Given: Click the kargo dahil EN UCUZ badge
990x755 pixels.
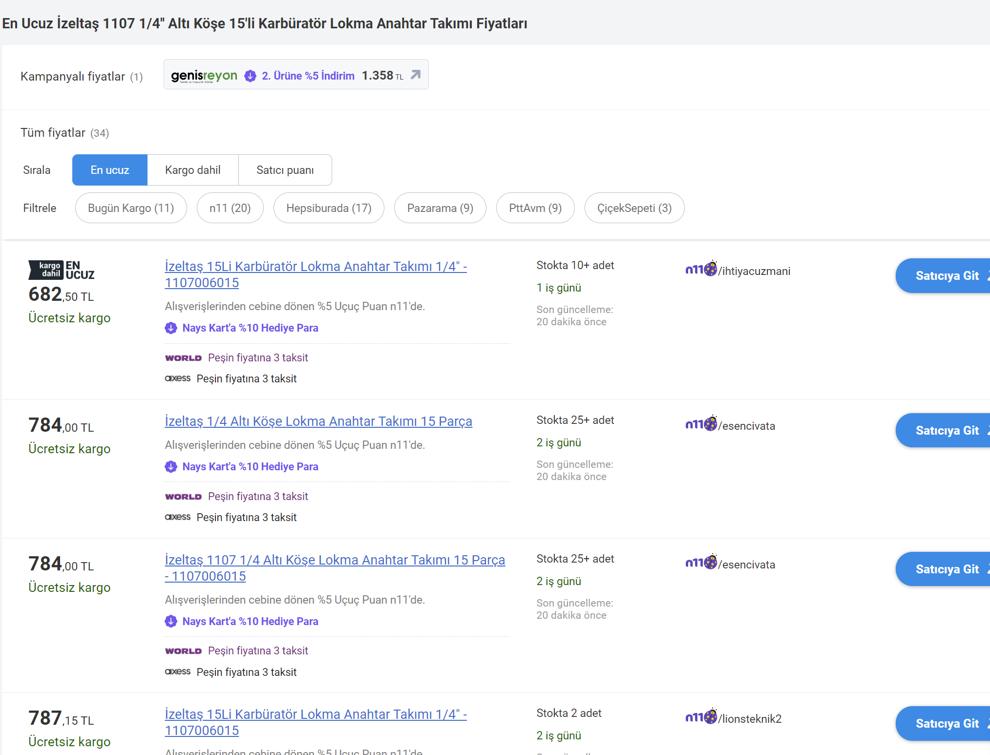Looking at the screenshot, I should (62, 270).
